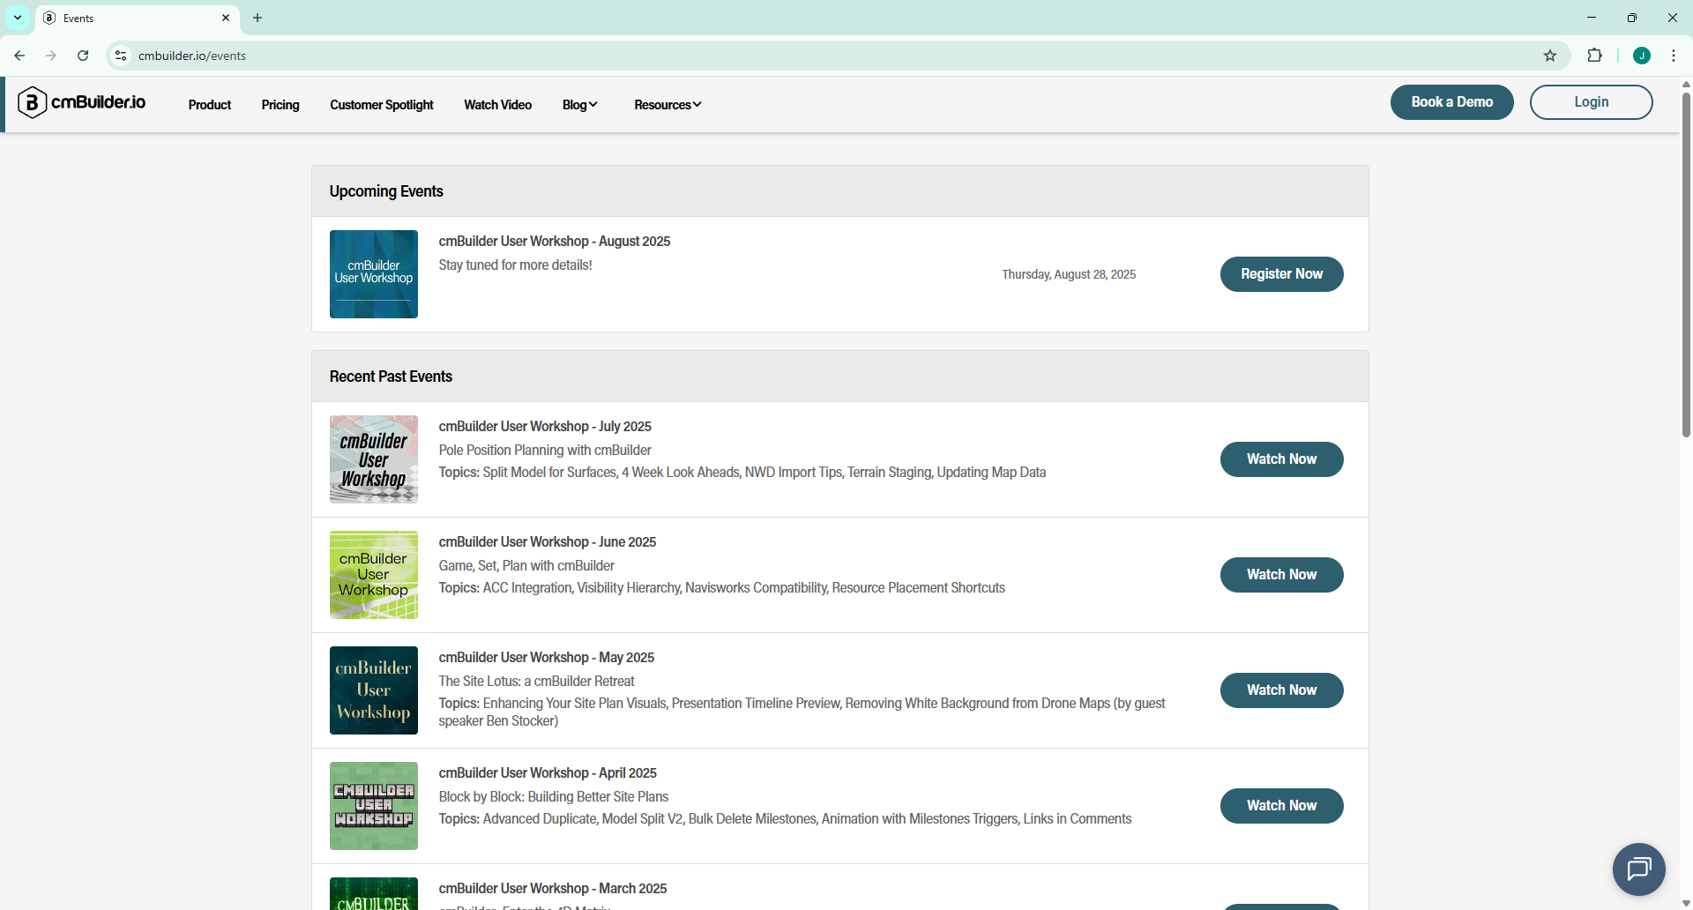This screenshot has width=1693, height=910.
Task: Click the Recent Past Events heading
Action: pyautogui.click(x=391, y=377)
